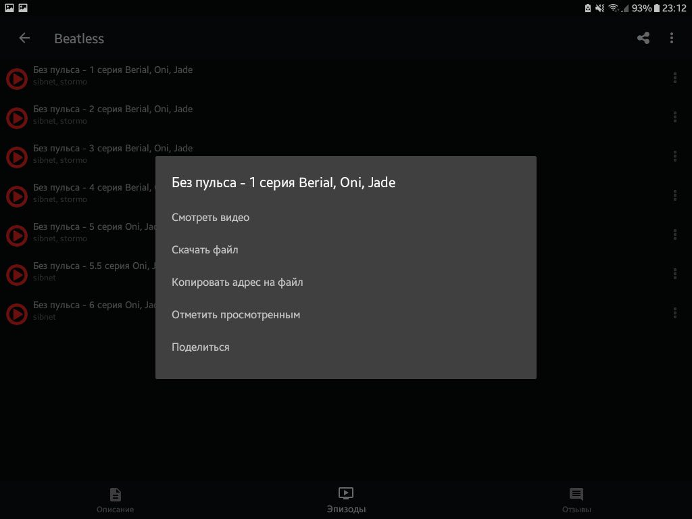Open the options menu for 3 серия row
692x519 pixels.
(675, 156)
